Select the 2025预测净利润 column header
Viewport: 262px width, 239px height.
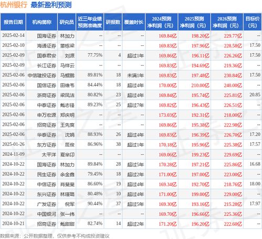pyautogui.click(x=194, y=22)
